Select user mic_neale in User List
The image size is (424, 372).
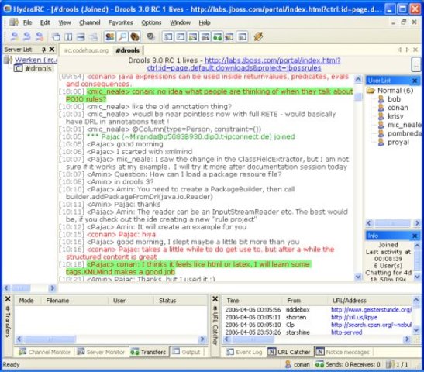(404, 125)
